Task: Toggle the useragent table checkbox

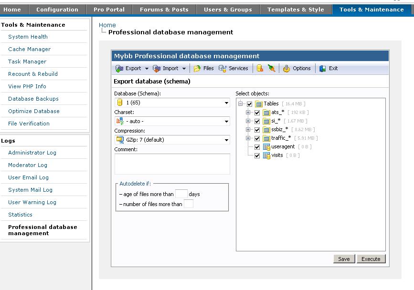Action: tap(257, 147)
